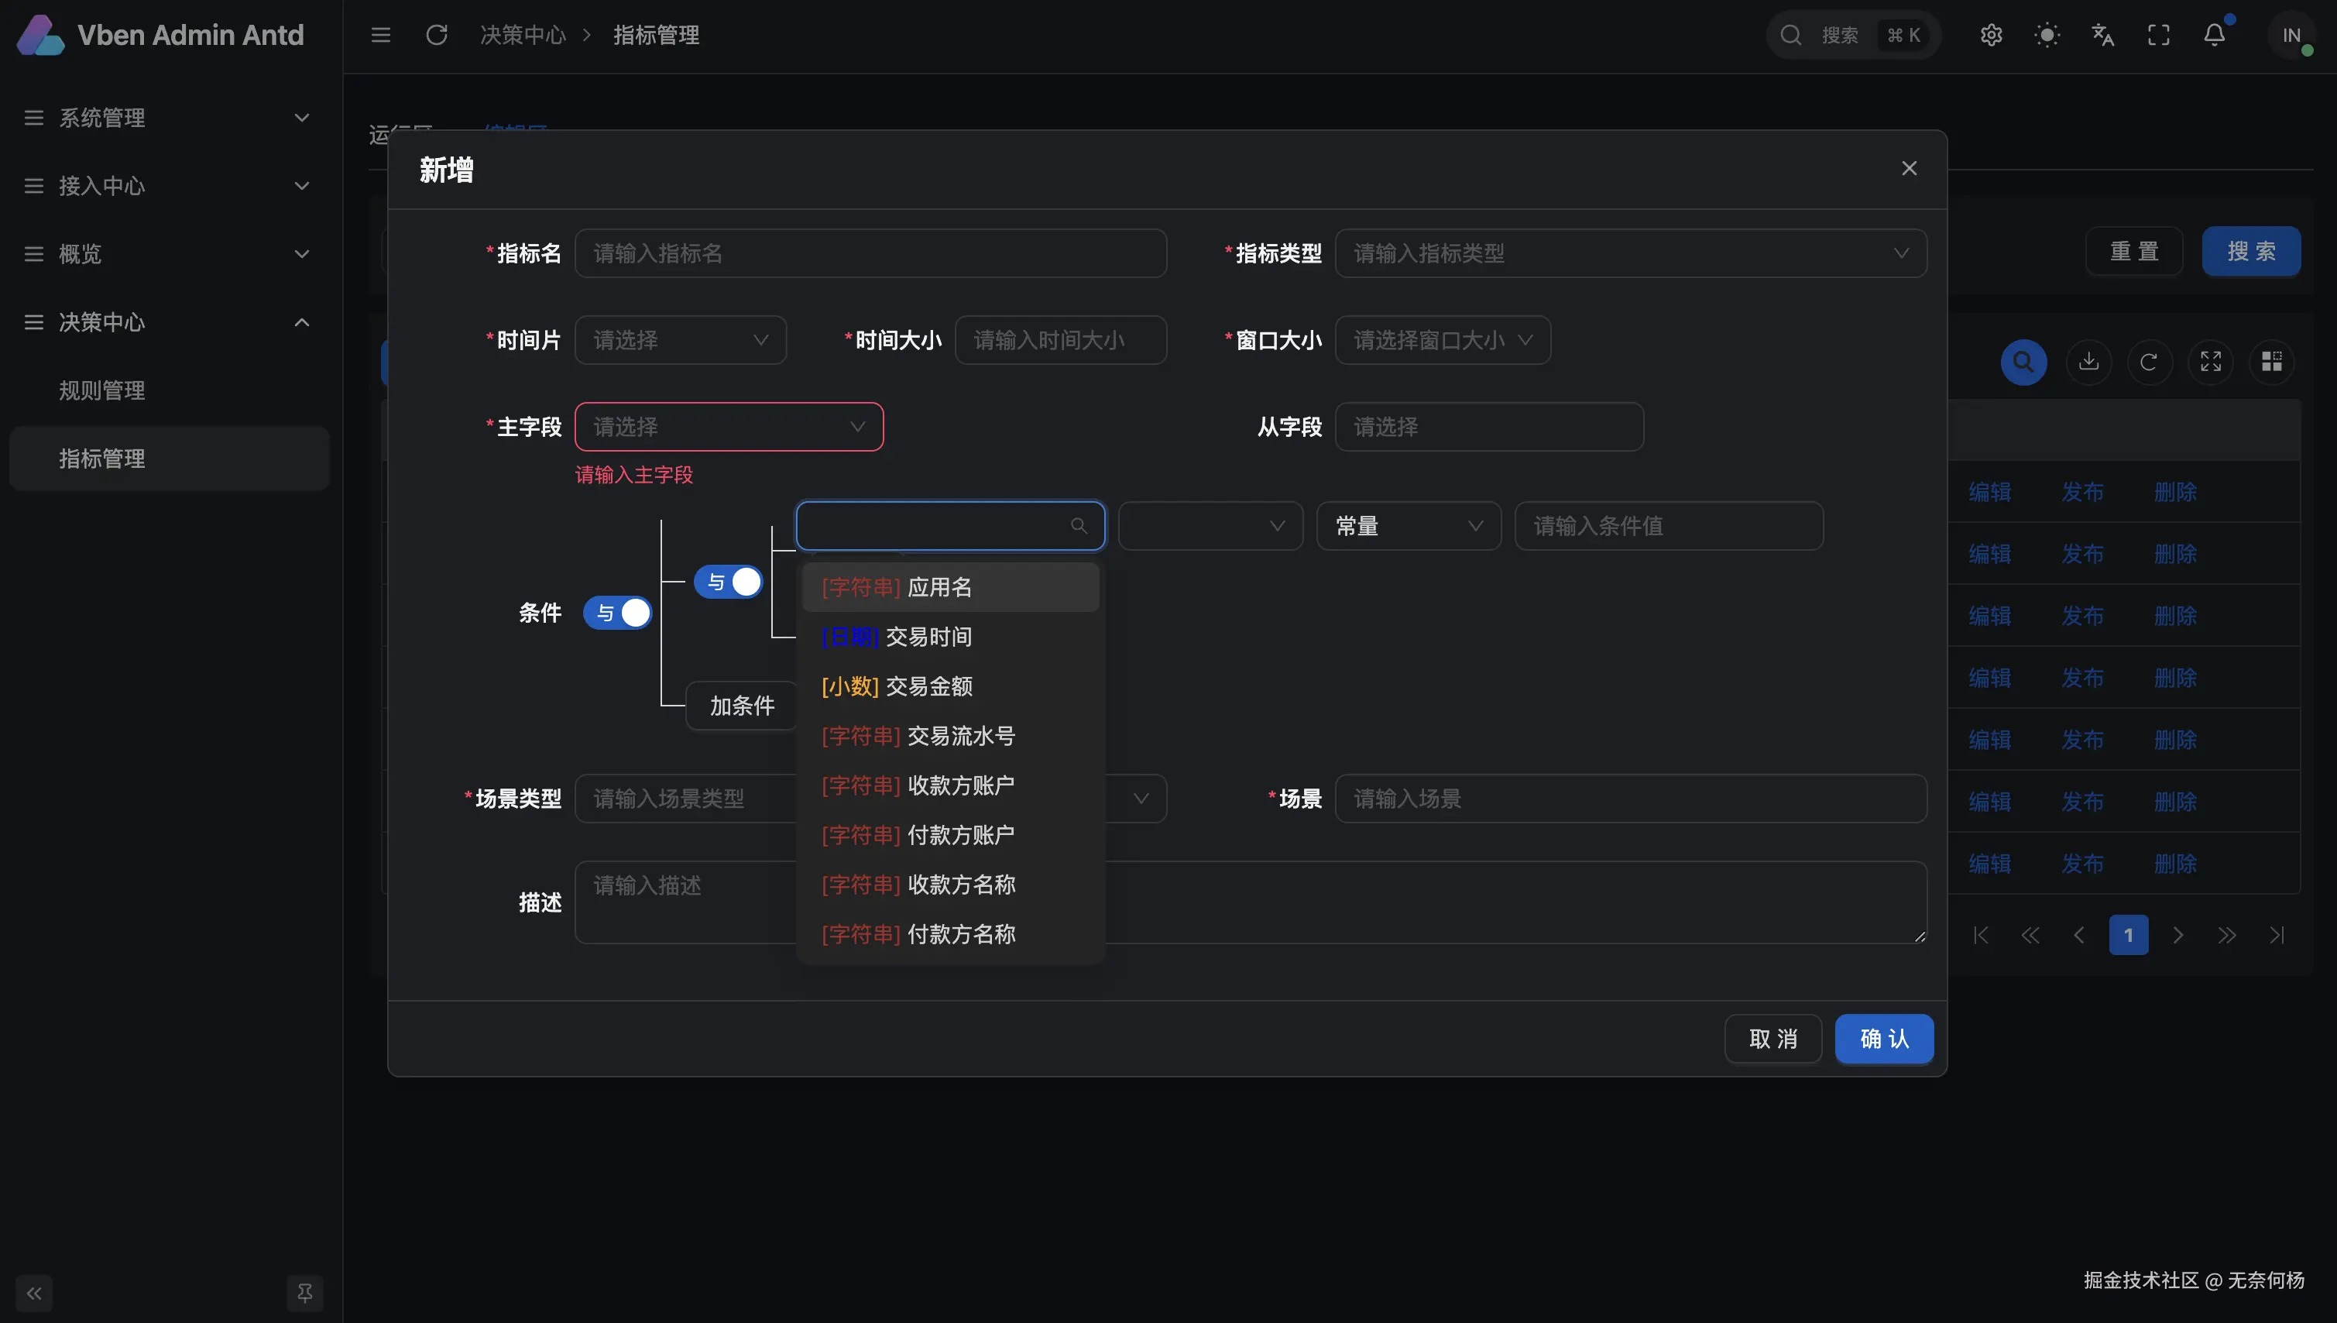The height and width of the screenshot is (1323, 2337).
Task: Open the language translation icon
Action: coord(2102,36)
